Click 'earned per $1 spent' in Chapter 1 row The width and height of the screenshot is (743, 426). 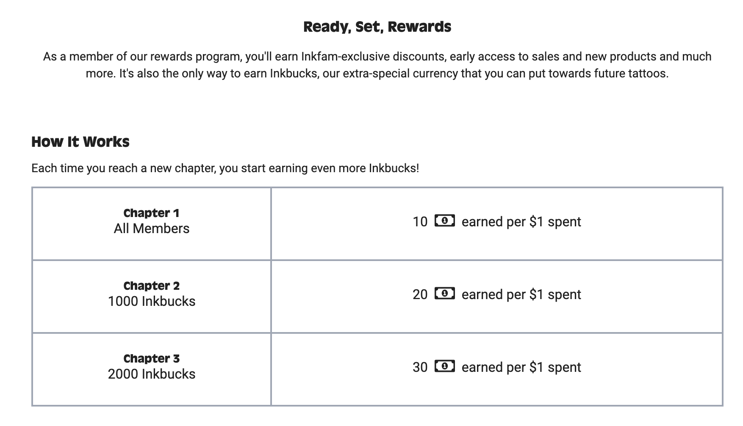[x=521, y=222]
